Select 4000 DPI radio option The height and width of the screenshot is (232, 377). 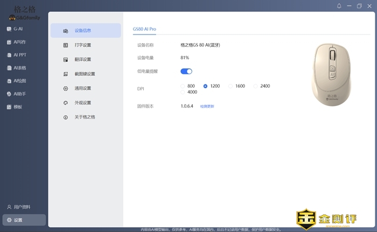tap(183, 93)
